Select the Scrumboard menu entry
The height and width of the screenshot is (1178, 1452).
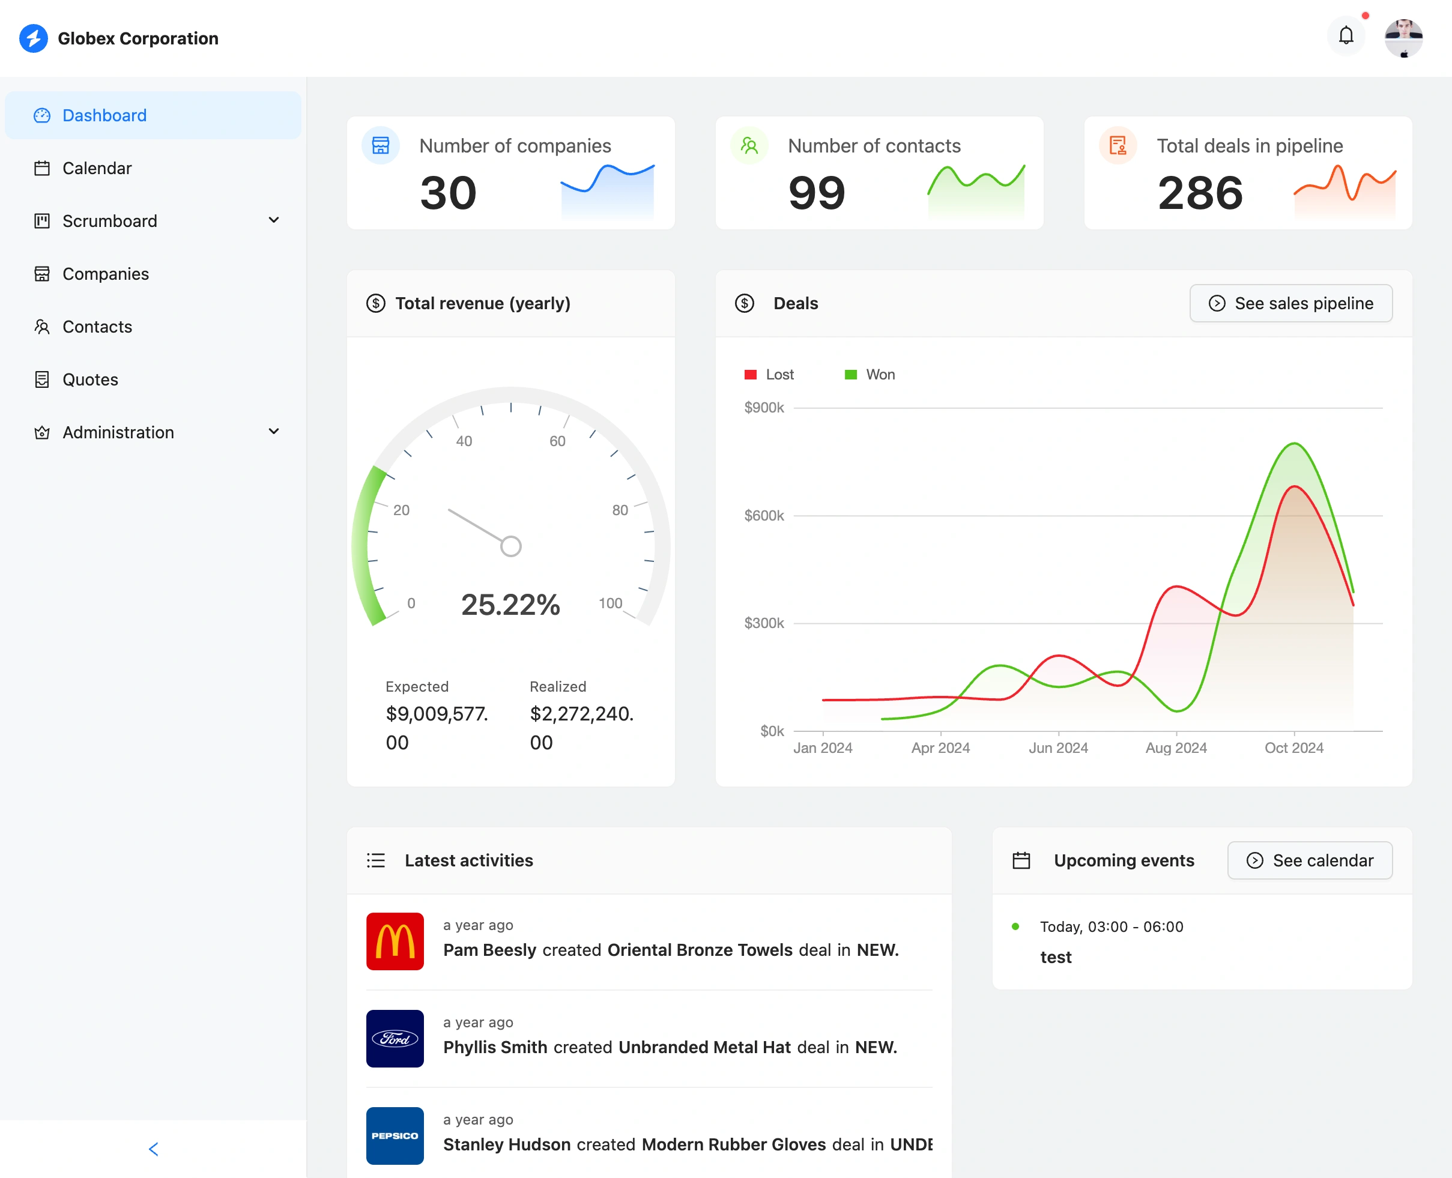click(109, 220)
